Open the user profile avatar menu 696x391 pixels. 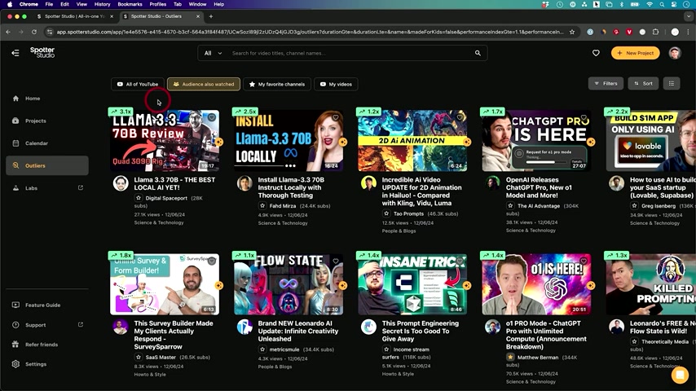pos(675,53)
